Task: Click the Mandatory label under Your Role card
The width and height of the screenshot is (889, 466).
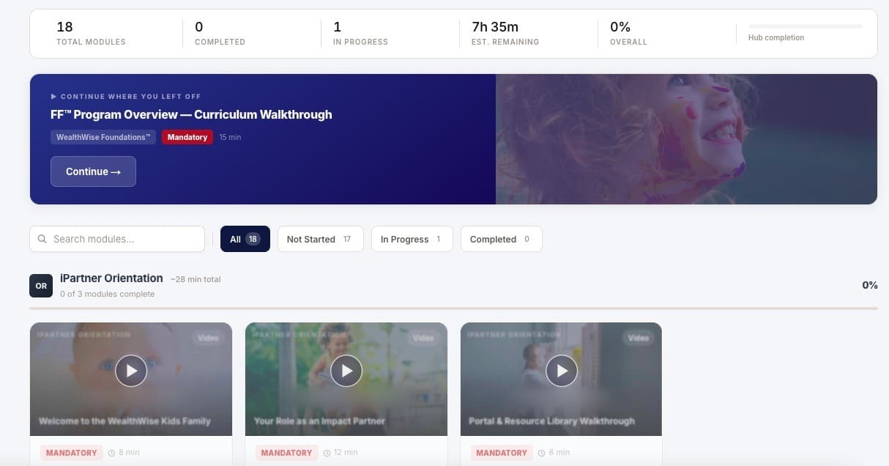Action: tap(287, 453)
